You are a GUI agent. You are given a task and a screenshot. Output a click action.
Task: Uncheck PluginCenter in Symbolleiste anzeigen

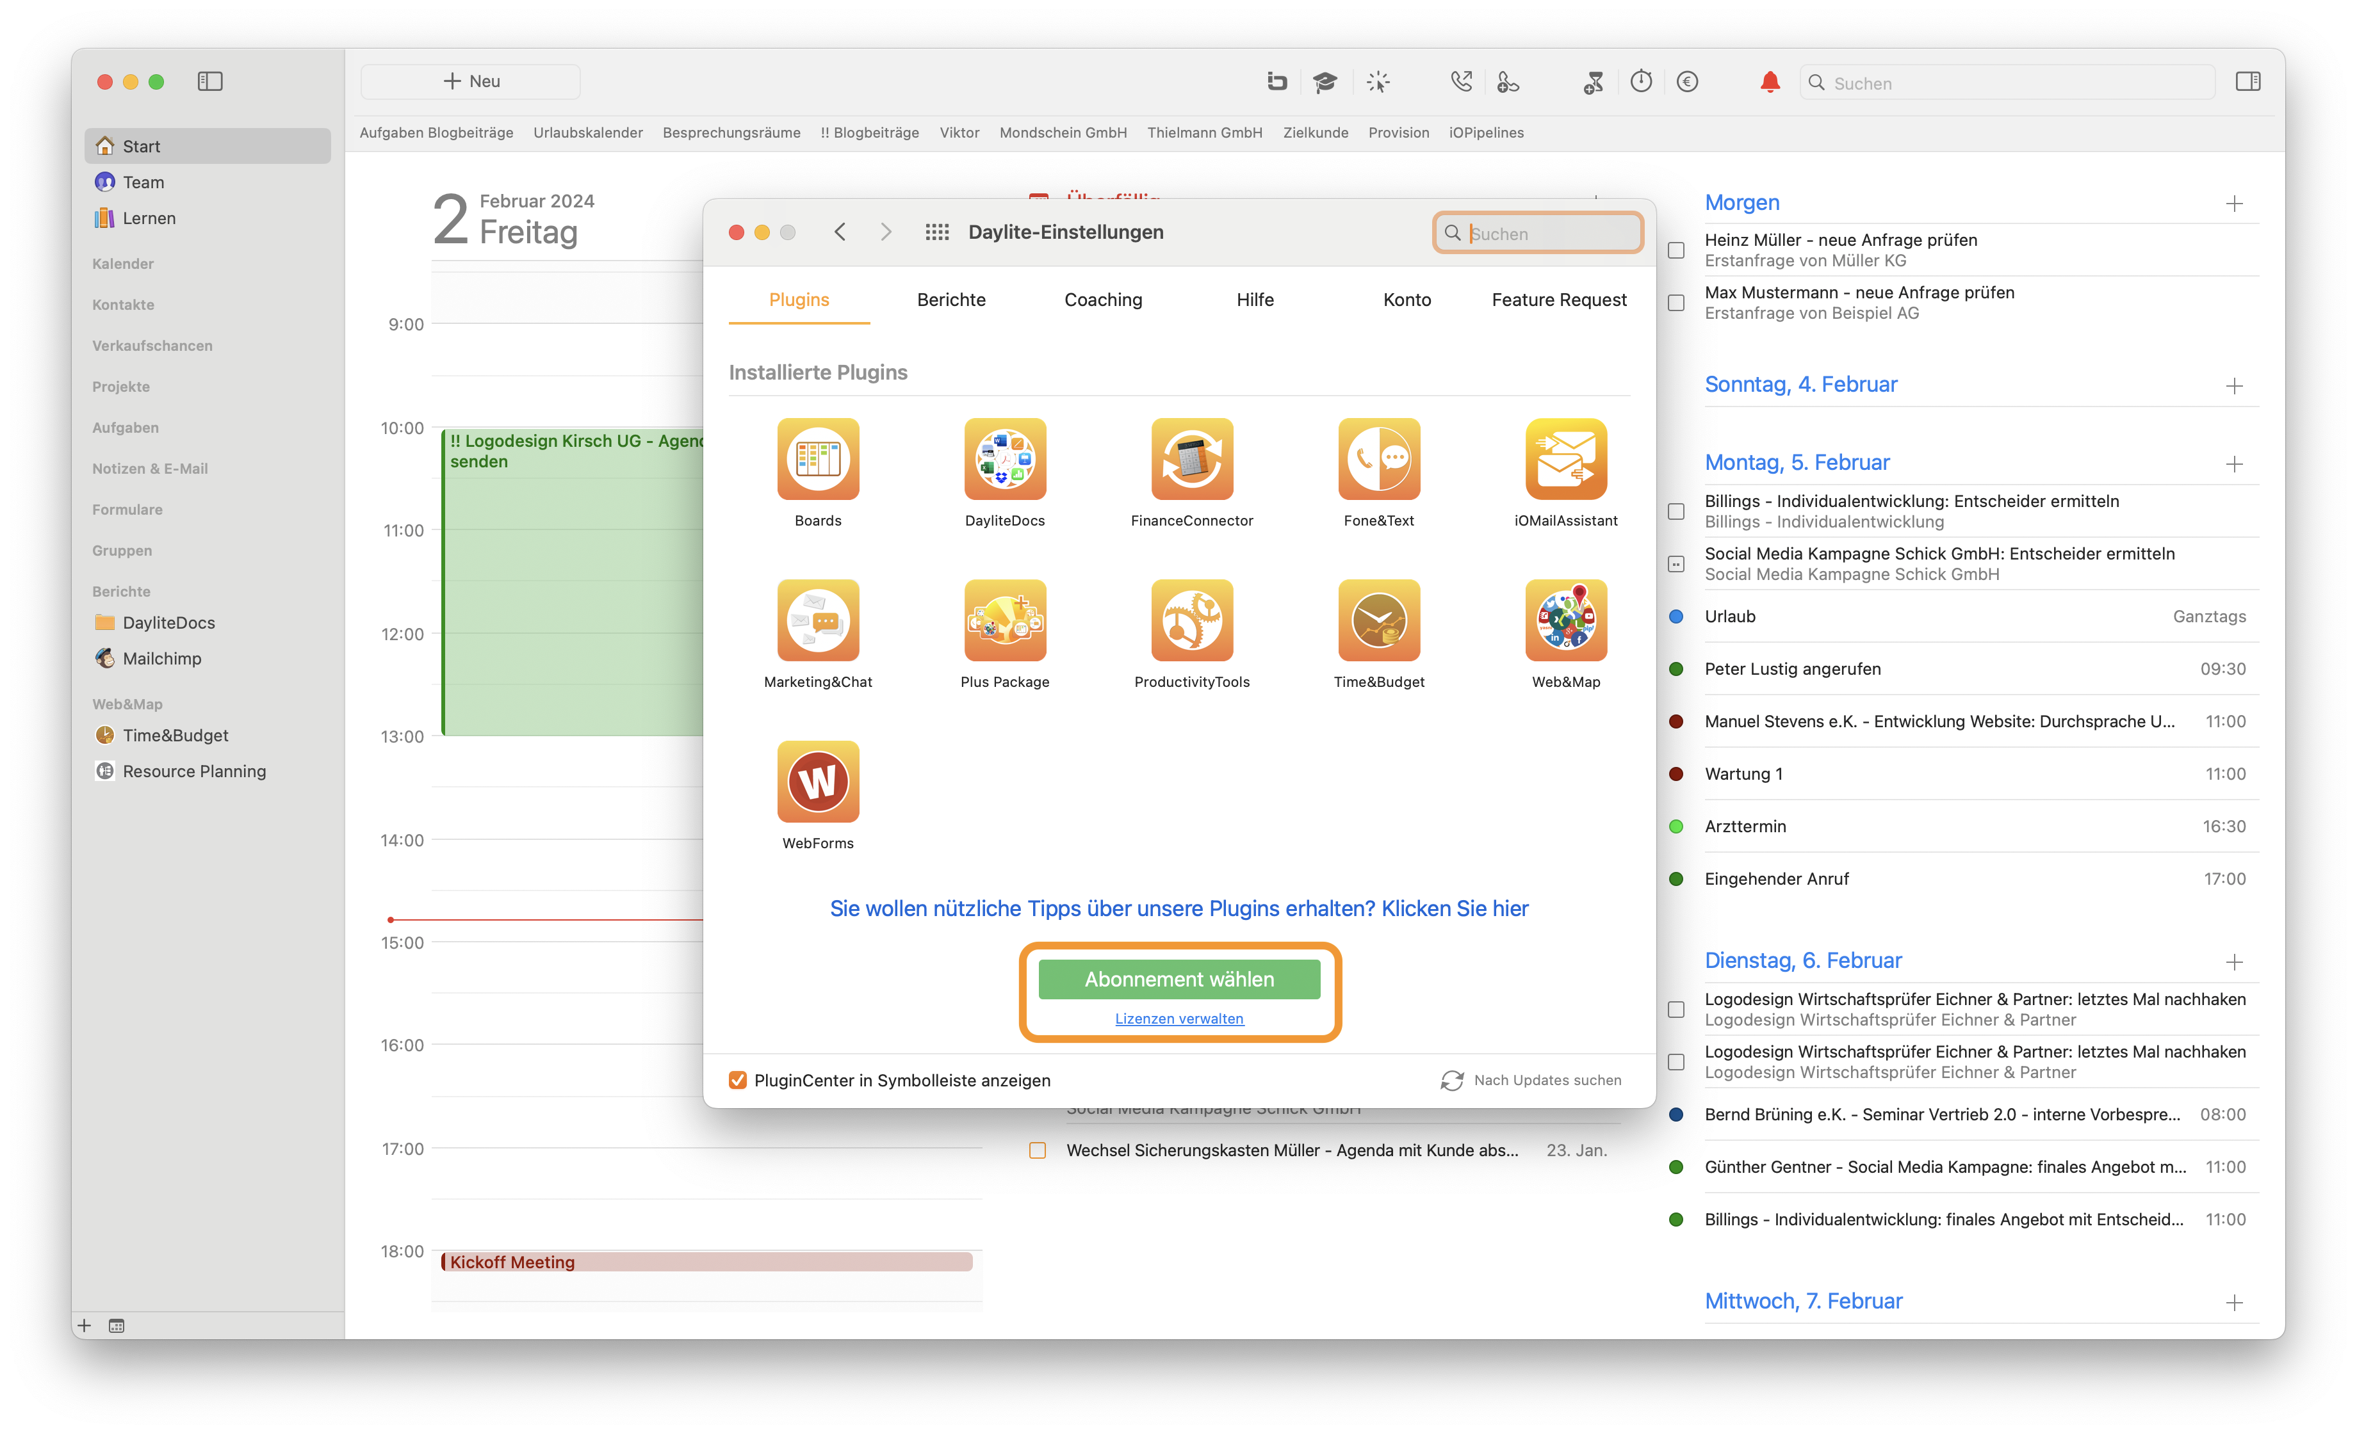pos(737,1080)
